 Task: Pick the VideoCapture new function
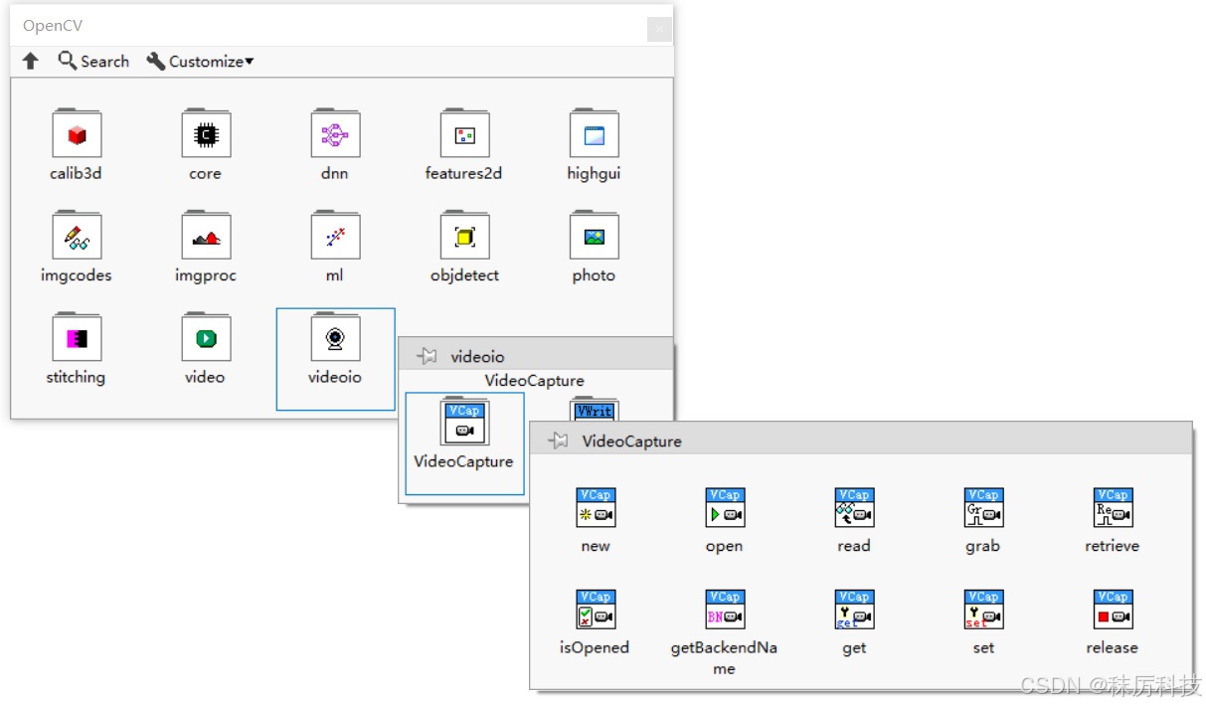point(596,507)
